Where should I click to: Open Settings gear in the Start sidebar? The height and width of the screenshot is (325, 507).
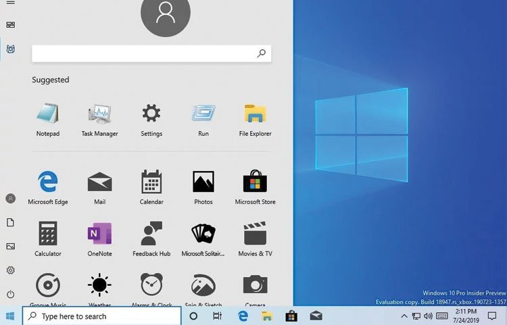coord(10,270)
